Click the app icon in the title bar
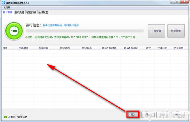Viewport: 190px width, 122px height. click(3, 3)
